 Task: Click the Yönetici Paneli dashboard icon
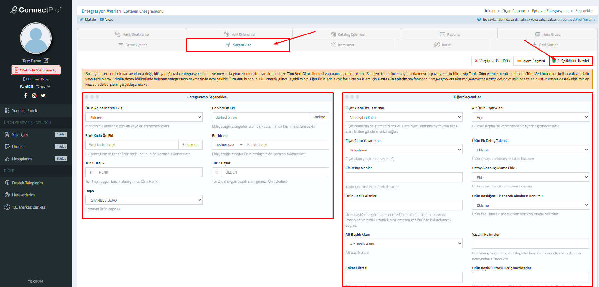coord(7,110)
